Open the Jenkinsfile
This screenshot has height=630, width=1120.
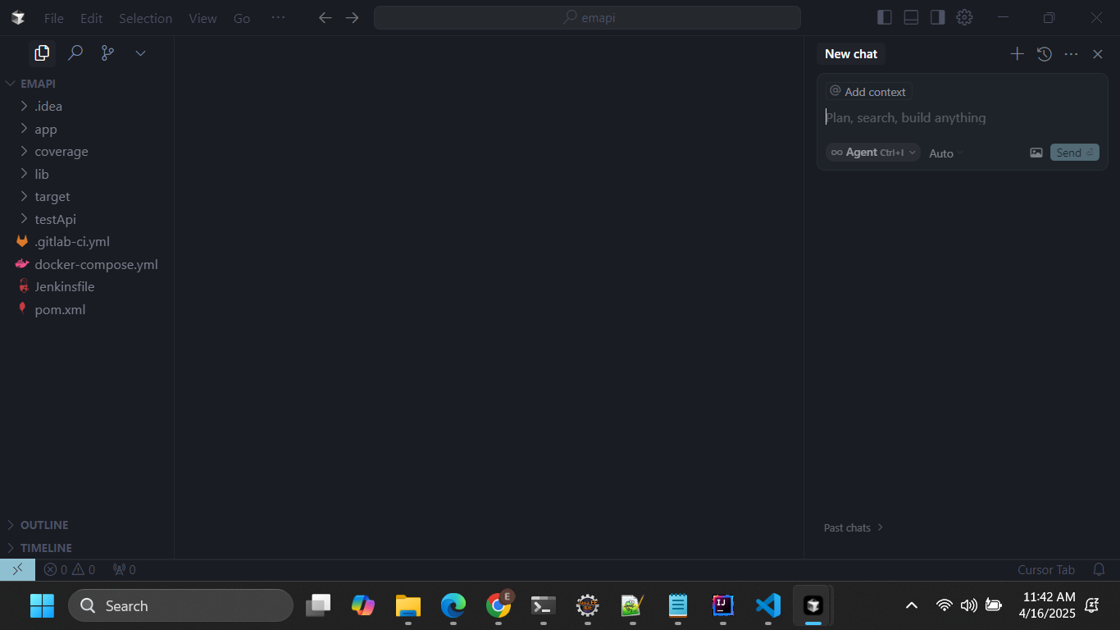point(87,287)
